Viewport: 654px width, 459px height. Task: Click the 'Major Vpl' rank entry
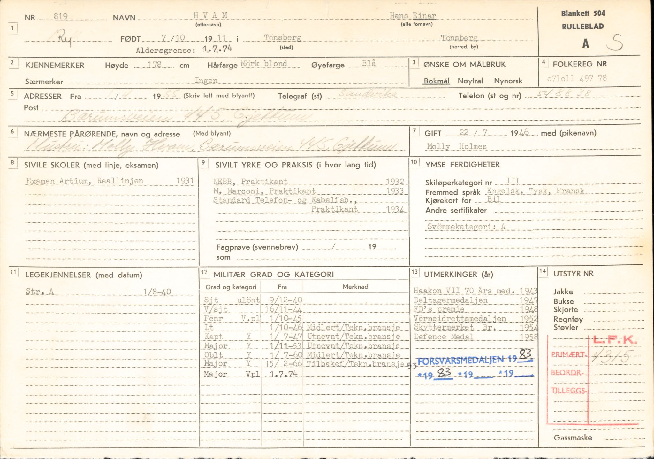232,374
